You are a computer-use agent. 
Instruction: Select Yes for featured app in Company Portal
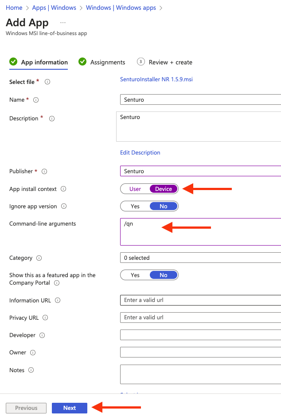pos(135,275)
